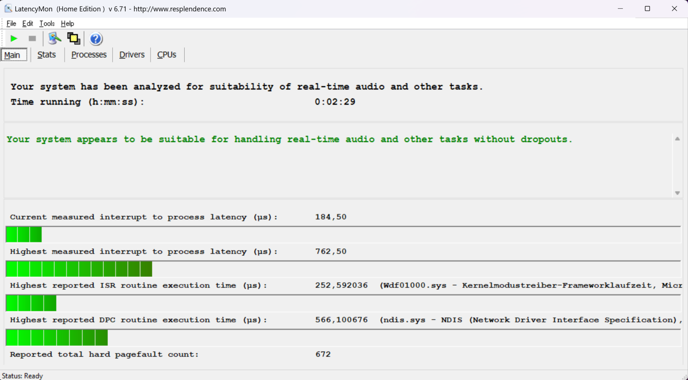The width and height of the screenshot is (688, 380).
Task: Click the current latency value 184,50
Action: (331, 217)
